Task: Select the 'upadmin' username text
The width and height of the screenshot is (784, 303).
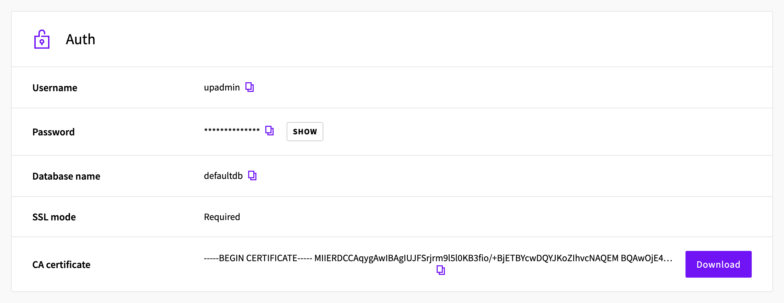Action: (222, 87)
